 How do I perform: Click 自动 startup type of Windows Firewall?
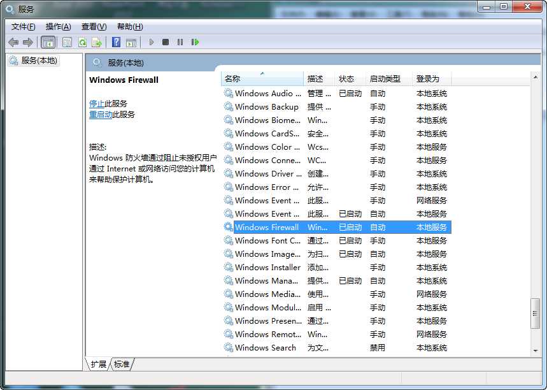click(x=378, y=227)
